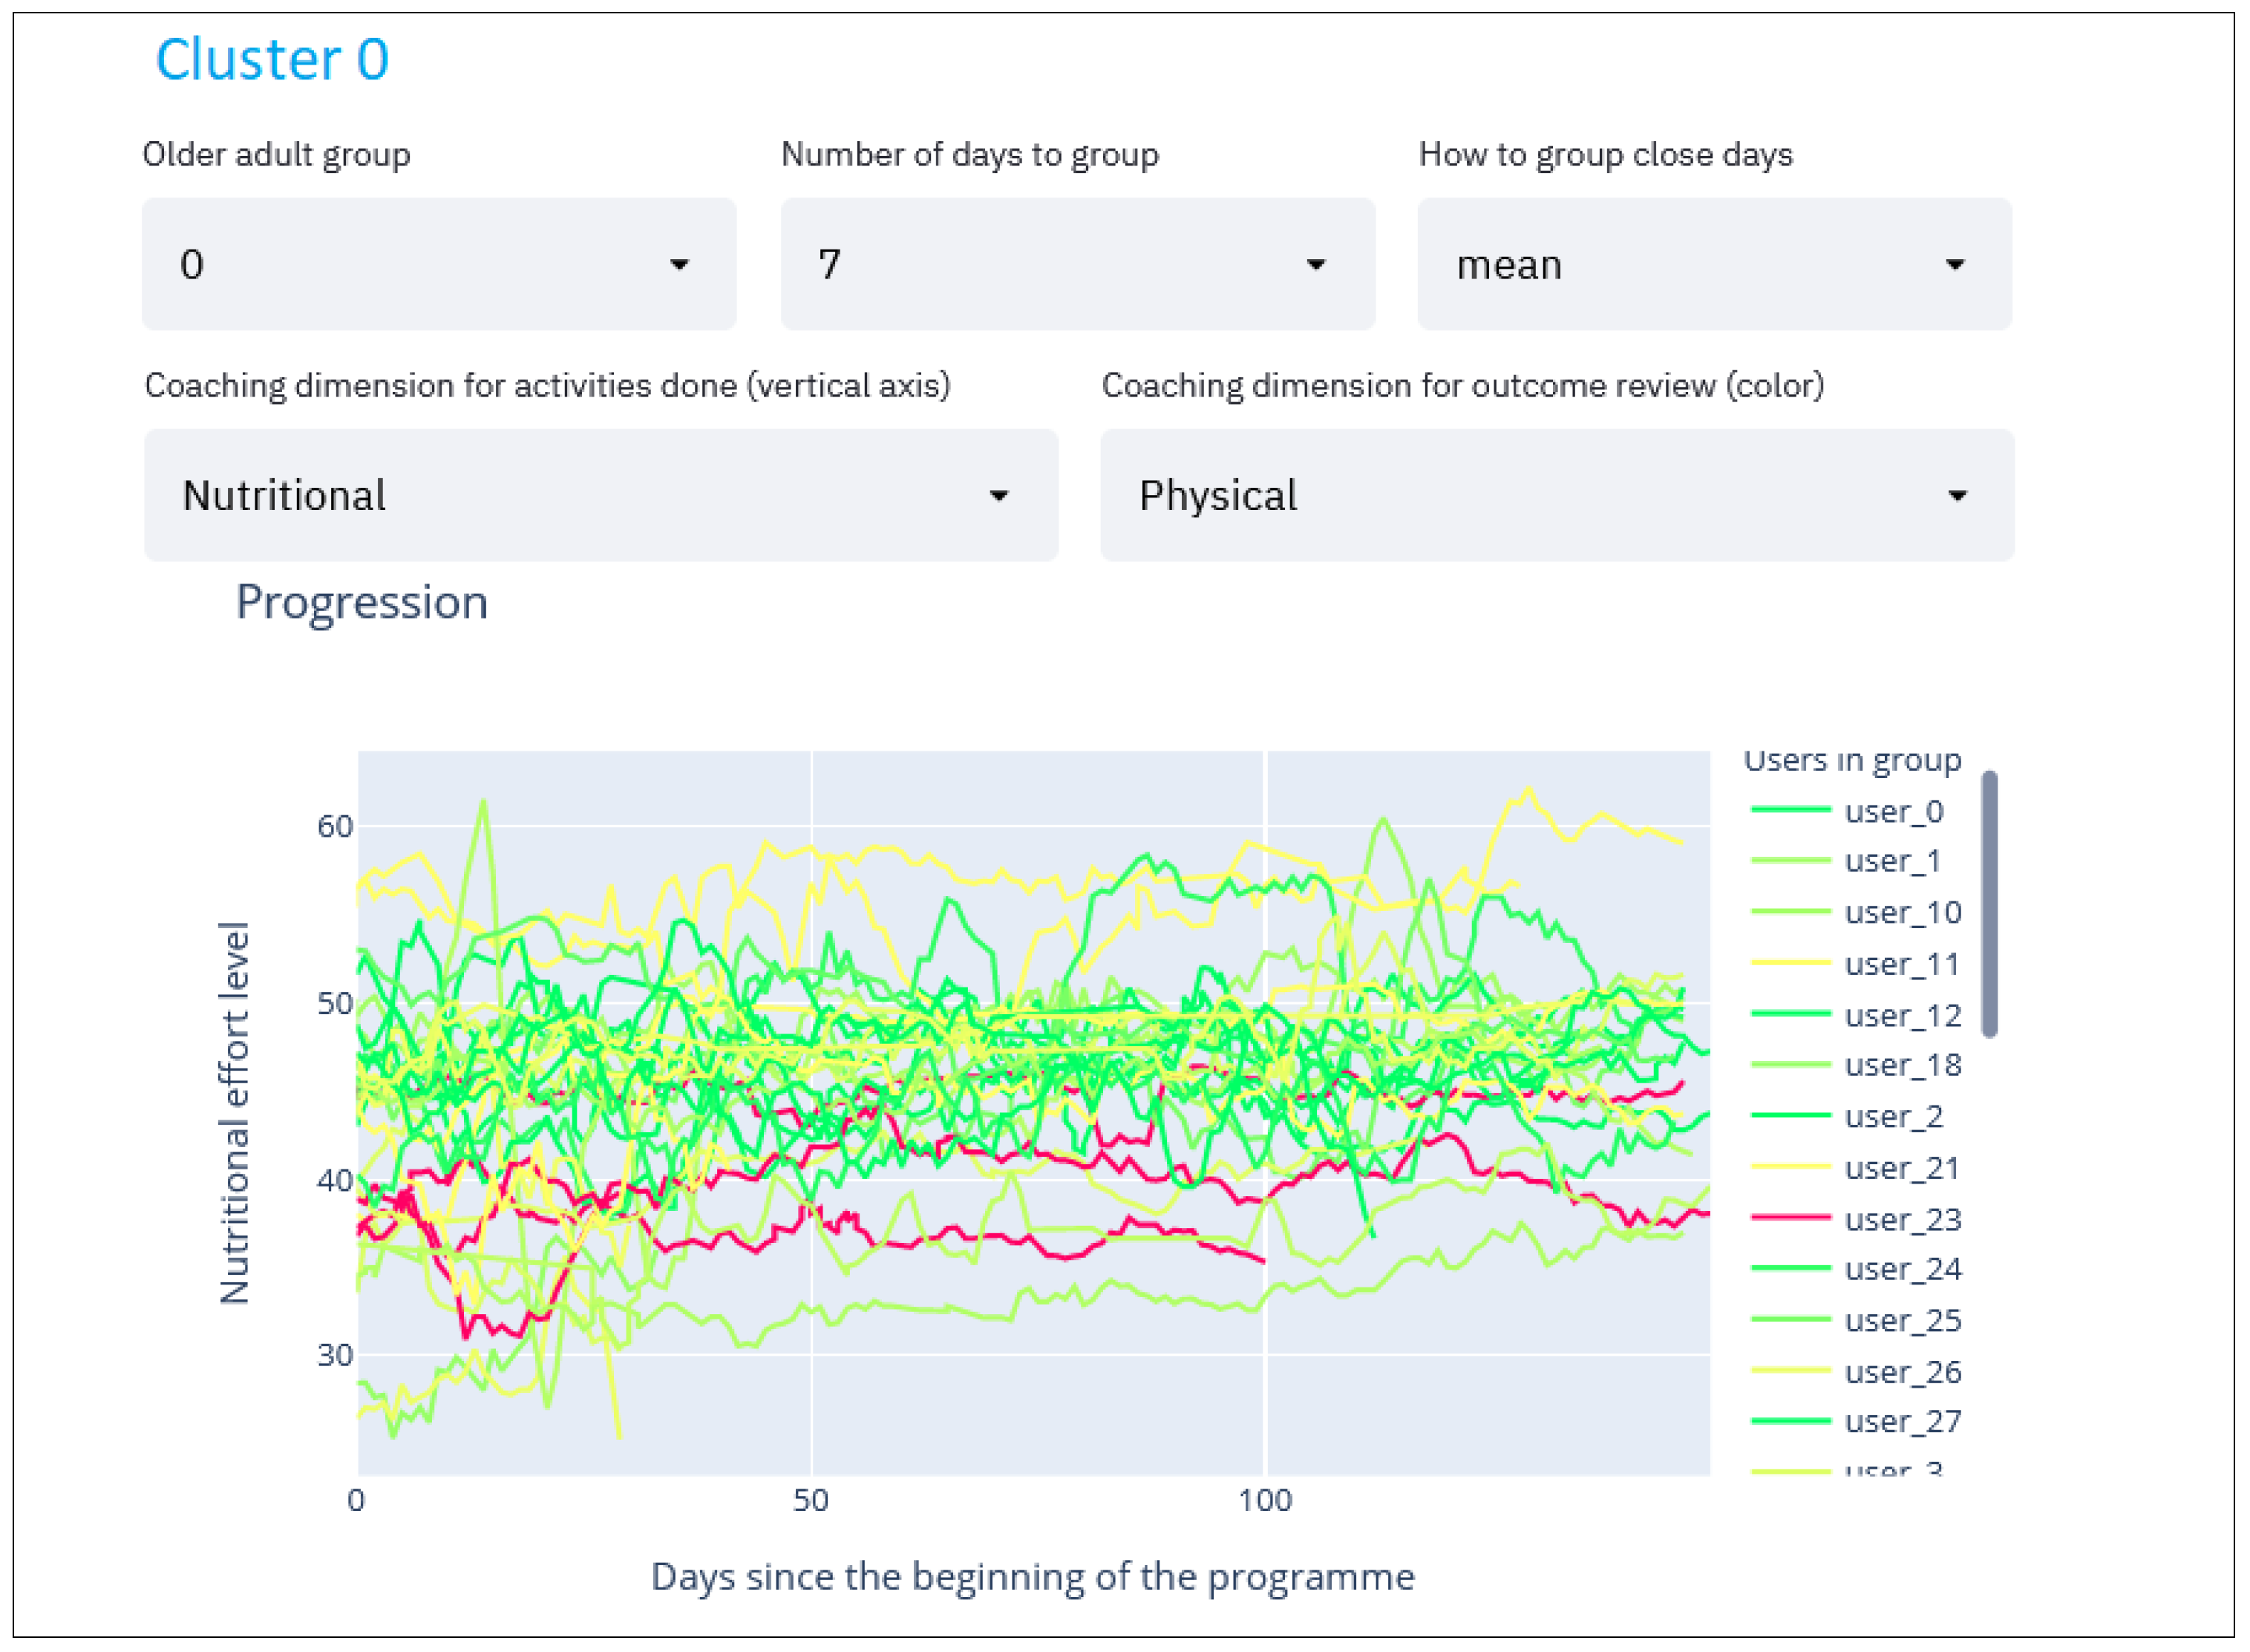This screenshot has height=1652, width=2250.
Task: Click user_27 legend line swatch
Action: click(1790, 1421)
